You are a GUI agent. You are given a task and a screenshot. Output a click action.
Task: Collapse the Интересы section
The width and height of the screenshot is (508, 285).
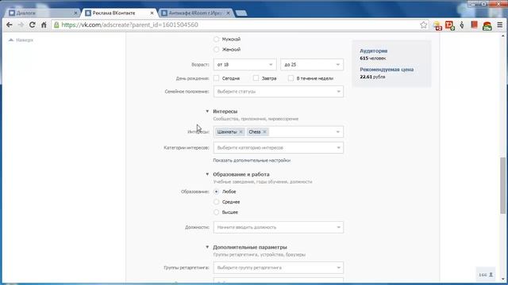pyautogui.click(x=207, y=111)
